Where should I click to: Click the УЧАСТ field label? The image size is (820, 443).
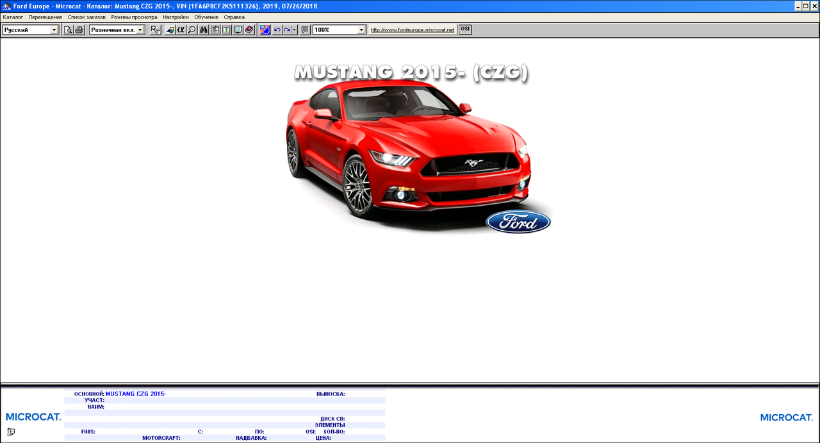coord(94,400)
